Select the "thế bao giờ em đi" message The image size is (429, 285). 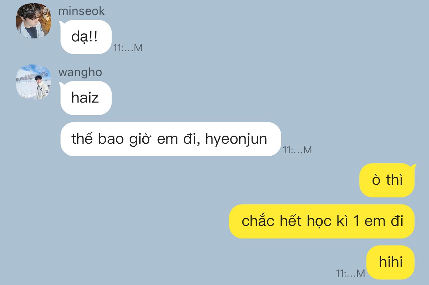[170, 139]
